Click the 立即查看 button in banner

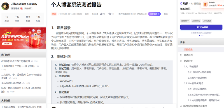(x=7, y=44)
